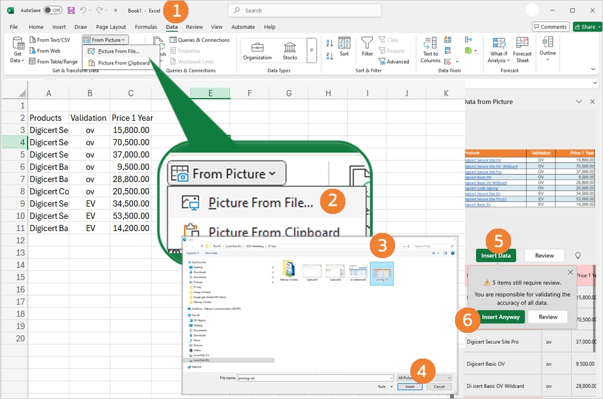Image resolution: width=603 pixels, height=399 pixels.
Task: Choose From Web data source
Action: pos(45,51)
